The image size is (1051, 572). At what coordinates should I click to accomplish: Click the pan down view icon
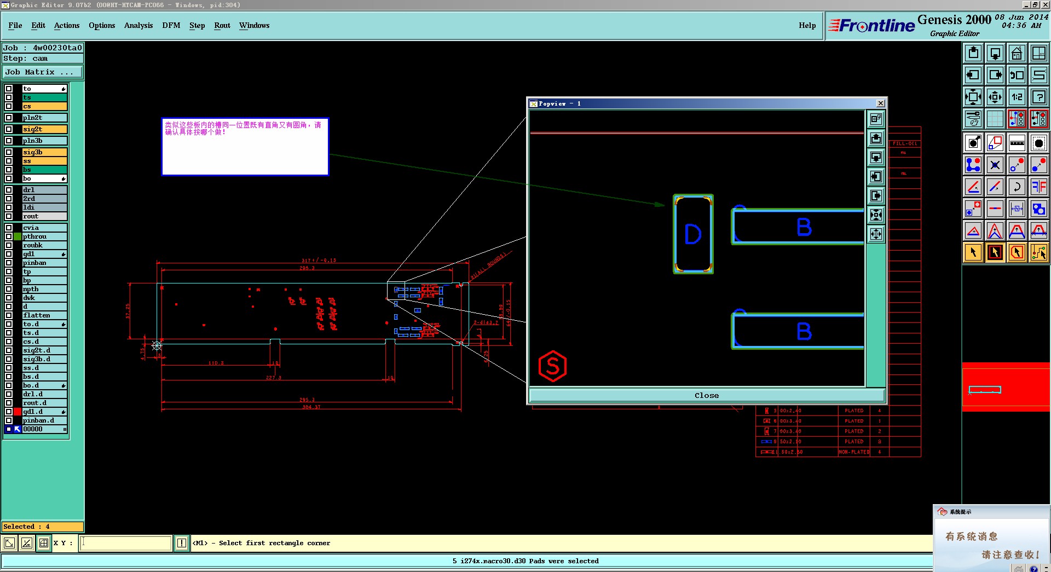(x=995, y=53)
